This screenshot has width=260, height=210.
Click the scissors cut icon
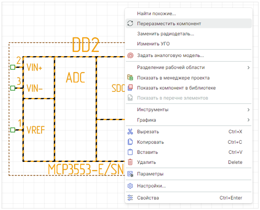130,132
